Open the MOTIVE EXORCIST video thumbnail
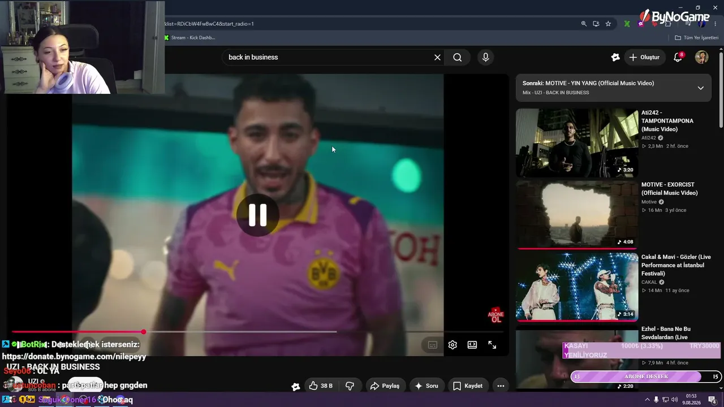 pos(577,214)
